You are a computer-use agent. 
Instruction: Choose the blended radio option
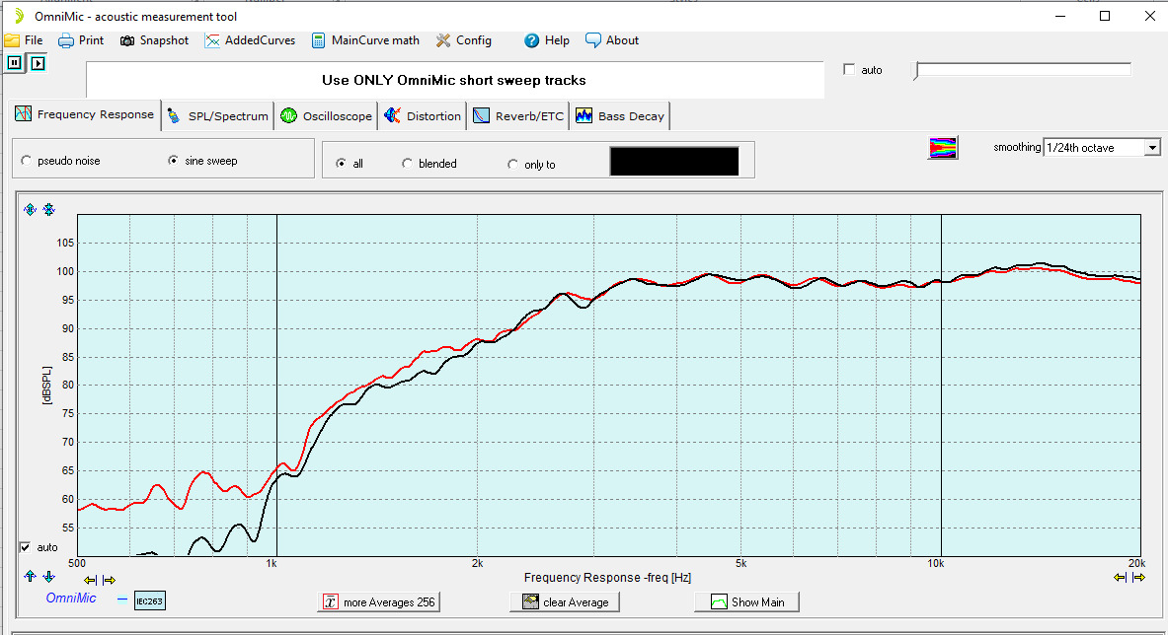click(407, 164)
